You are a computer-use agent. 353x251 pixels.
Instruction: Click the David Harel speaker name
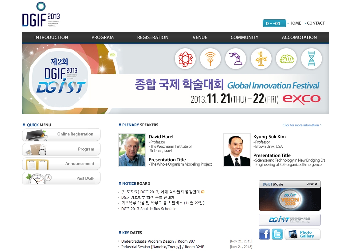pos(161,137)
